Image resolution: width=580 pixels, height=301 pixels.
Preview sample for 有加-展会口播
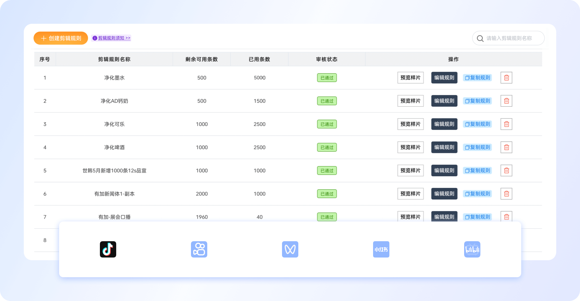click(410, 217)
